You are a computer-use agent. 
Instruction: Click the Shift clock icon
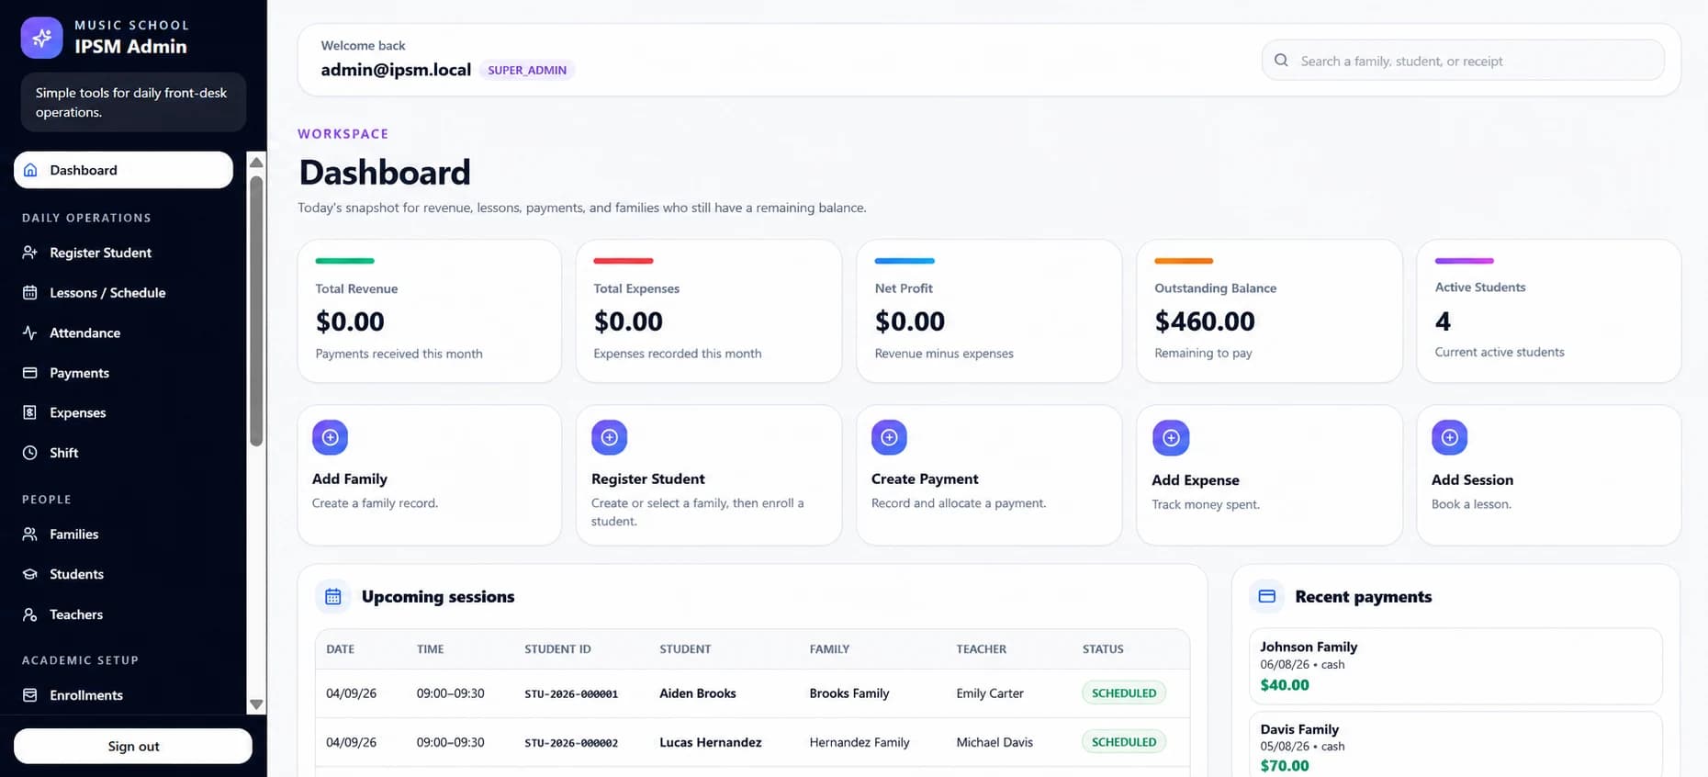30,453
